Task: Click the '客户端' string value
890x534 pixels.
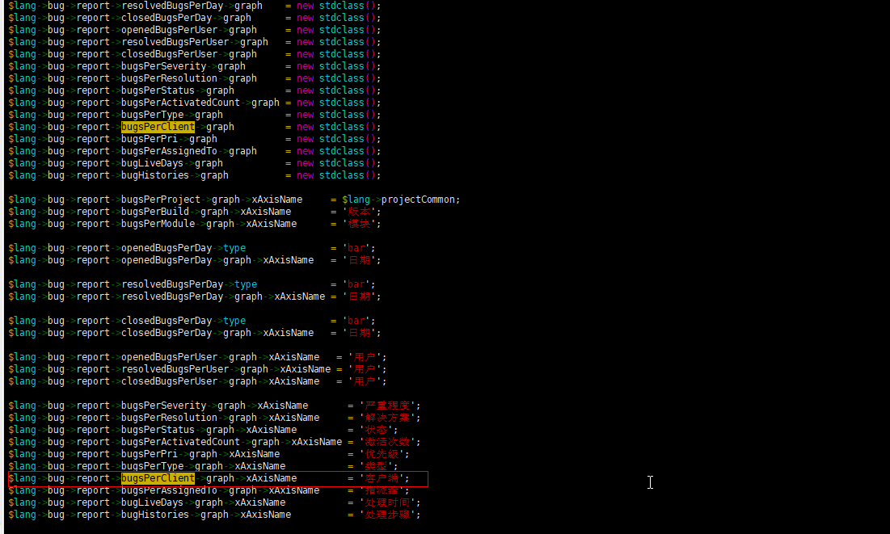Action: point(382,478)
